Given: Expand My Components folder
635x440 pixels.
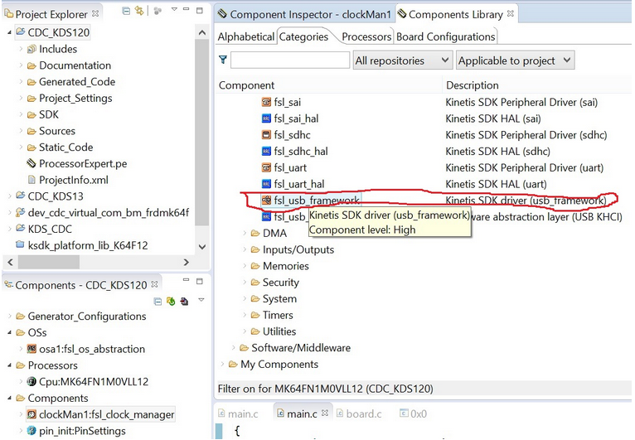Looking at the screenshot, I should pos(222,364).
